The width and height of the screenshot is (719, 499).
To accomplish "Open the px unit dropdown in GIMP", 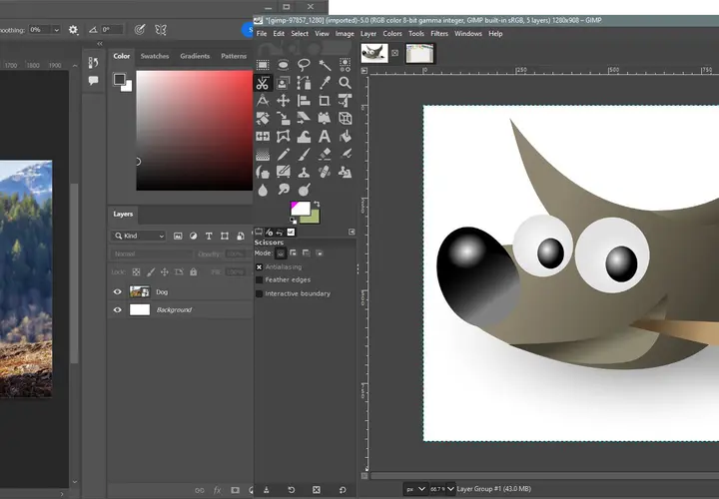I will tap(416, 489).
